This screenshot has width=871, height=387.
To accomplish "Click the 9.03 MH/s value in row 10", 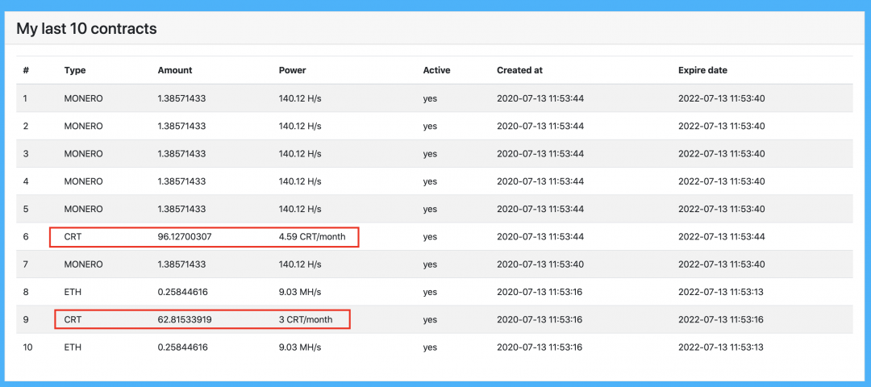I will [300, 347].
